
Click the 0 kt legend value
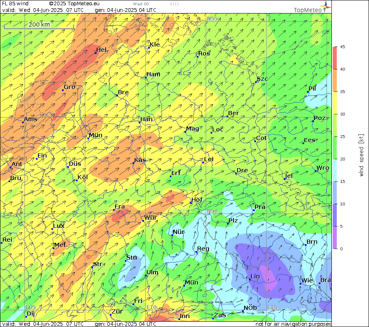[x=342, y=249]
